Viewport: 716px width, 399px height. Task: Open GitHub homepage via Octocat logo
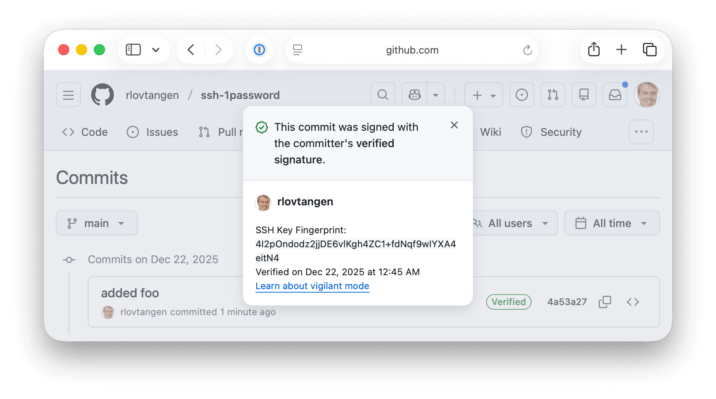[103, 95]
